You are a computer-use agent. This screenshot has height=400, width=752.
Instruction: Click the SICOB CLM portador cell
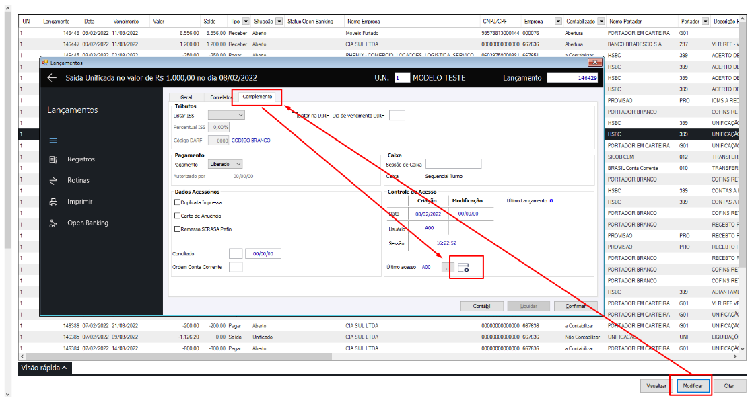tap(621, 157)
